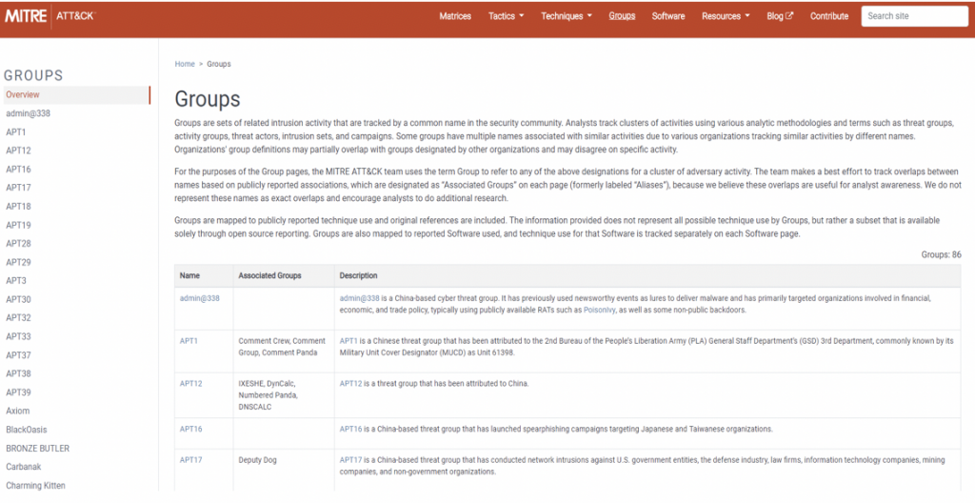
Task: Expand the Techniques dropdown menu
Action: click(566, 16)
